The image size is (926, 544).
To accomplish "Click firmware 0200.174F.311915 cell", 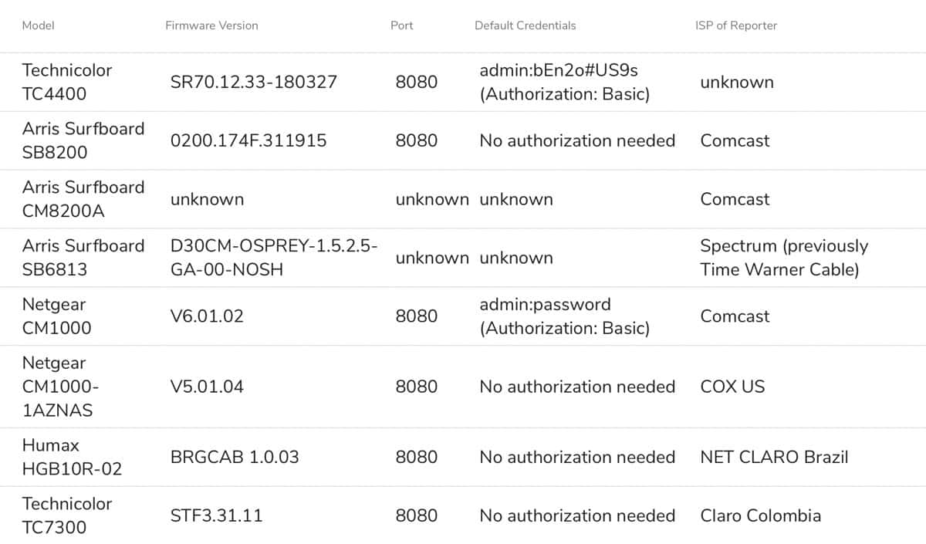I will pyautogui.click(x=248, y=140).
